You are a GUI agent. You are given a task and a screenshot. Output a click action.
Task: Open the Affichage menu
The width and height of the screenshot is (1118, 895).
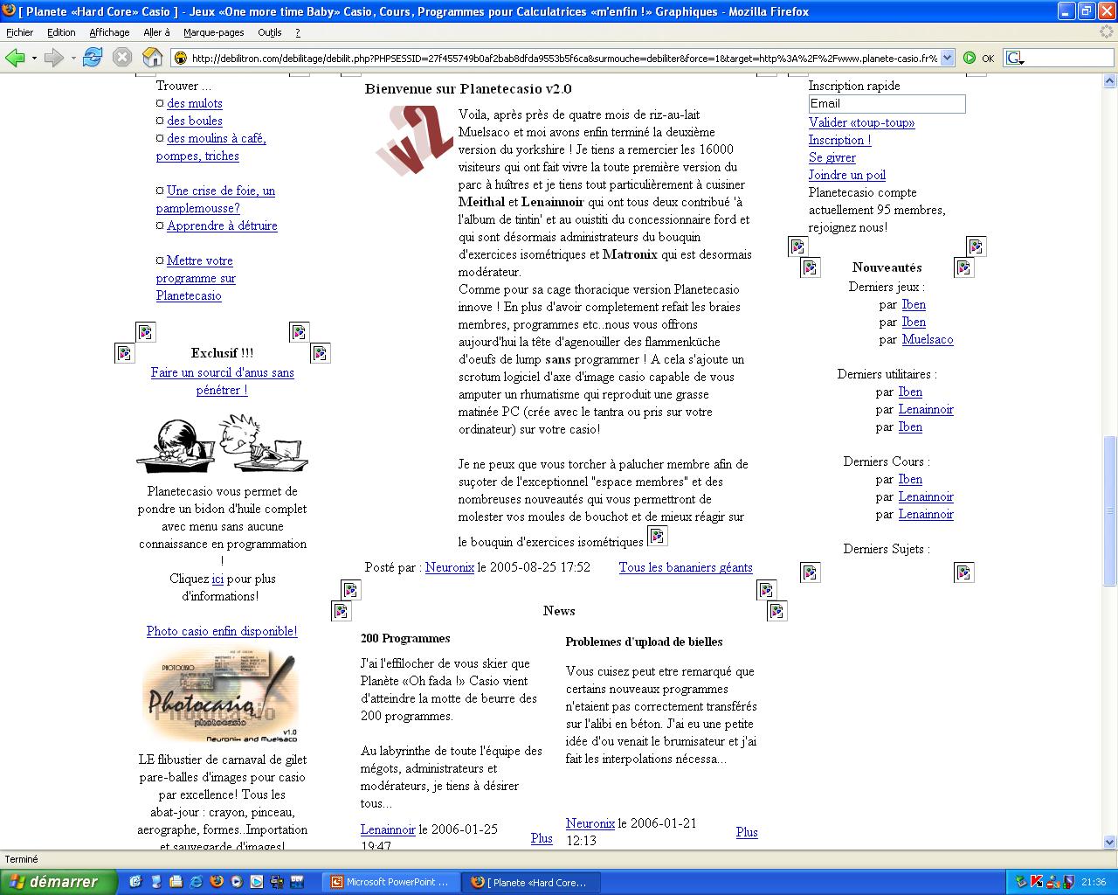[109, 32]
